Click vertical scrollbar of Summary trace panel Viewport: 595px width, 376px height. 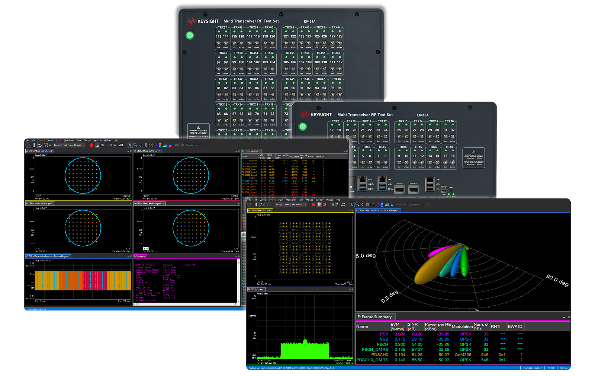point(239,281)
